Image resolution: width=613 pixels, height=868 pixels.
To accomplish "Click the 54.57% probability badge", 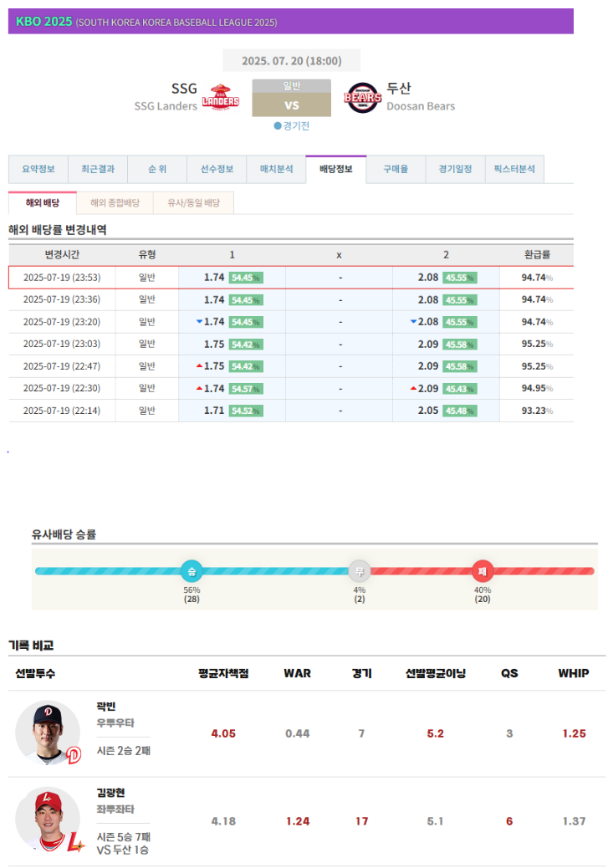I will point(246,389).
